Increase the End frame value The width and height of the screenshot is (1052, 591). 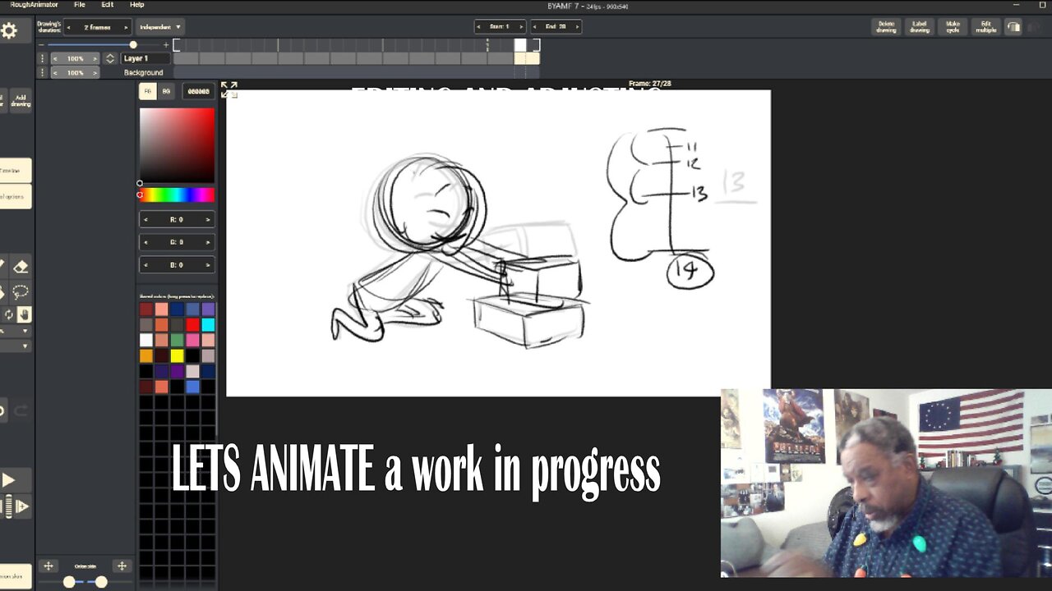click(577, 26)
